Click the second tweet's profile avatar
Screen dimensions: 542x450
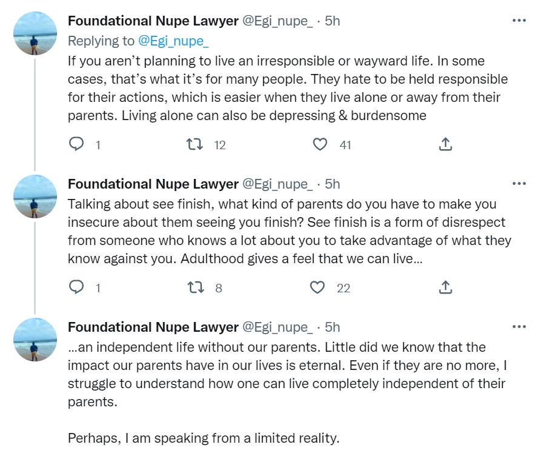click(35, 196)
